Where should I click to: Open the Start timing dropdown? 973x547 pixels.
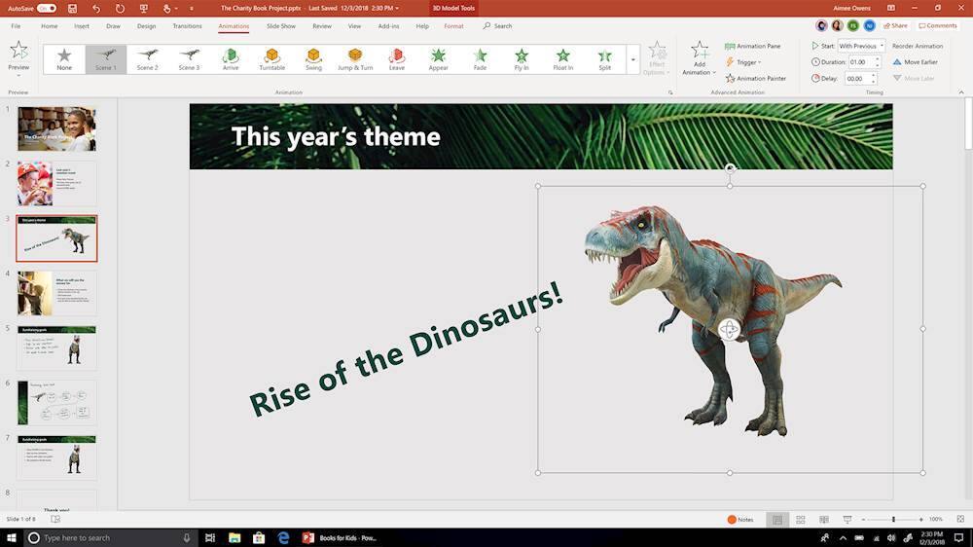pos(861,46)
